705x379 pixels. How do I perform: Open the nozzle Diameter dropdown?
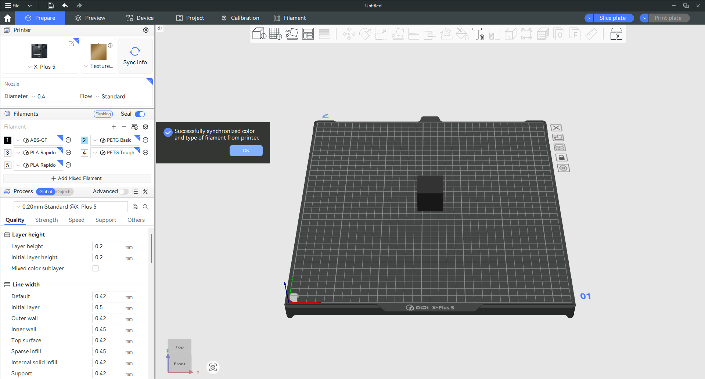coord(53,97)
